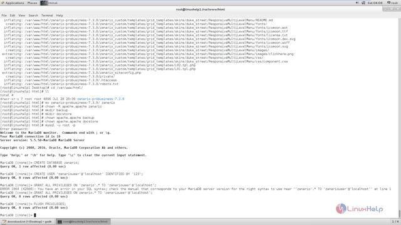Open the View menu of the terminal

(22, 16)
